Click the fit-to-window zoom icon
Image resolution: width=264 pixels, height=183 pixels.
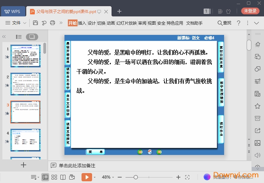point(187,177)
